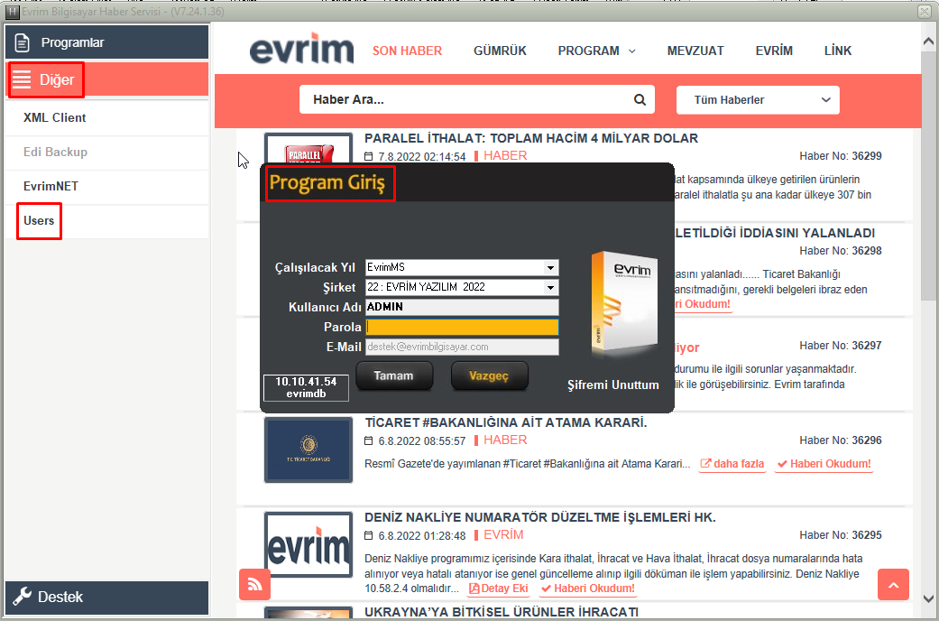Click the Haber No: 36296 text
This screenshot has width=939, height=621.
[x=841, y=440]
